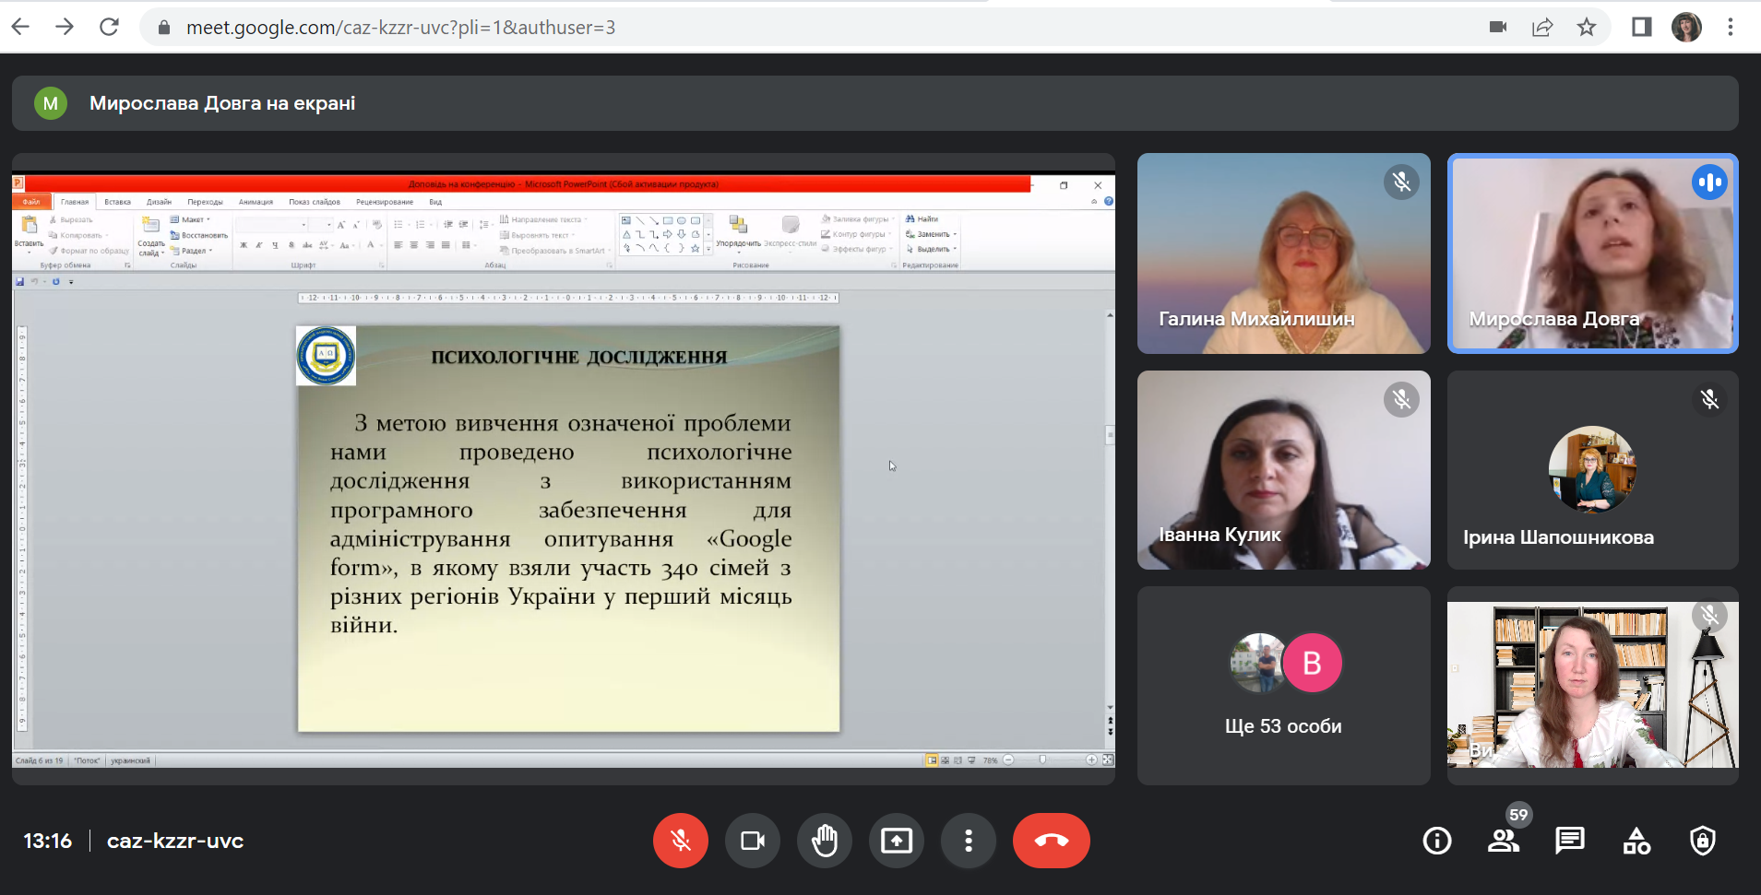Reload the Google Meet page
The height and width of the screenshot is (895, 1761).
tap(109, 28)
